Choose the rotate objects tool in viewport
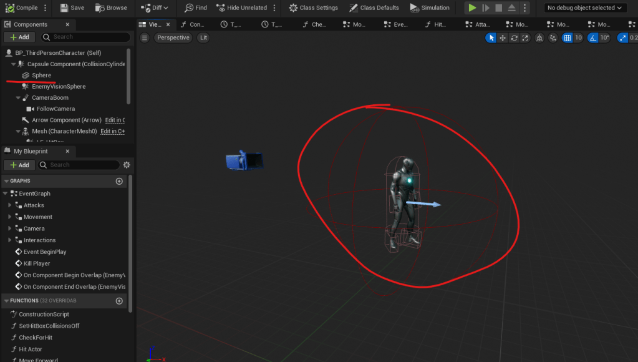The width and height of the screenshot is (638, 362). [x=514, y=37]
